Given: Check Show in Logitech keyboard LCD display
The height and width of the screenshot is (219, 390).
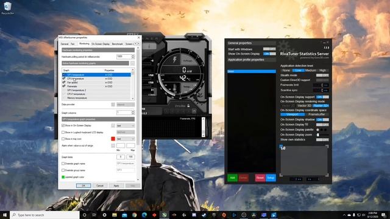Looking at the screenshot, I should click(63, 133).
